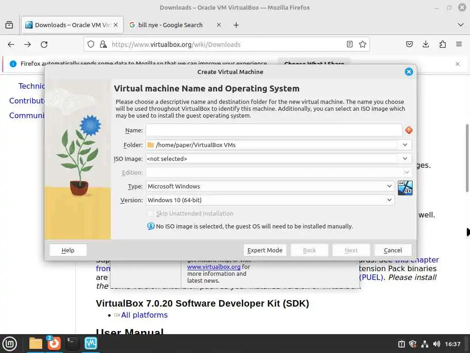Click the browser forward arrow
The image size is (470, 353).
click(28, 45)
